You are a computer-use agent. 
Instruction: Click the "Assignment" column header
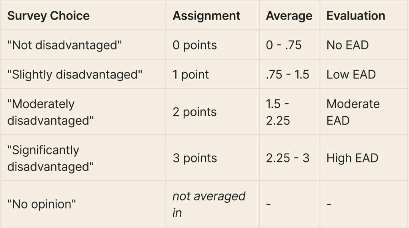[207, 16]
